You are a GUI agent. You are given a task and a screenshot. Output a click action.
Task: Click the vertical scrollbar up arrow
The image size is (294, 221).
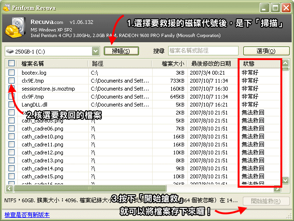286,63
